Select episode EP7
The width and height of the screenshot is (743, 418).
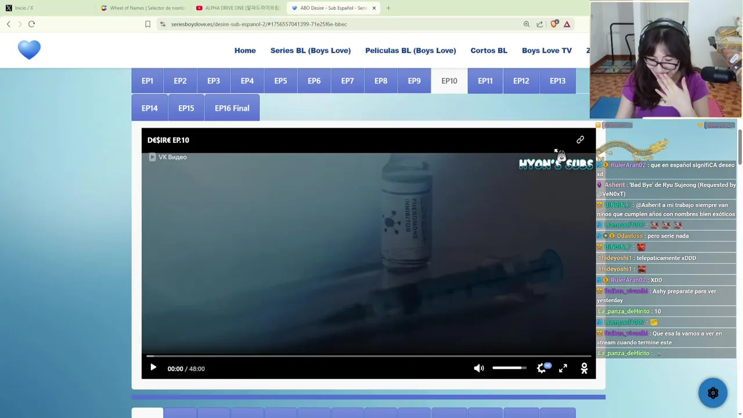pos(347,81)
